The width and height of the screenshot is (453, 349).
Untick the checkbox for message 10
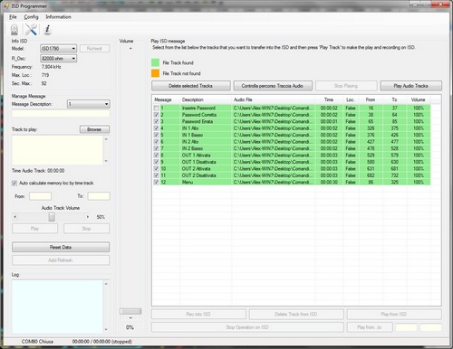(x=156, y=168)
